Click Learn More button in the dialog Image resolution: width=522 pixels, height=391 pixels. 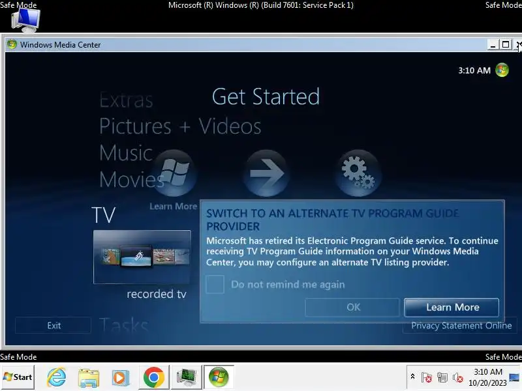click(x=452, y=307)
